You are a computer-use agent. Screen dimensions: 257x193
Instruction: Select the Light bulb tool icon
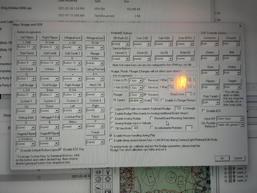[108, 172]
